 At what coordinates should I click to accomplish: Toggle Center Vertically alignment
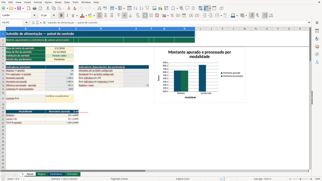[x=125, y=16]
